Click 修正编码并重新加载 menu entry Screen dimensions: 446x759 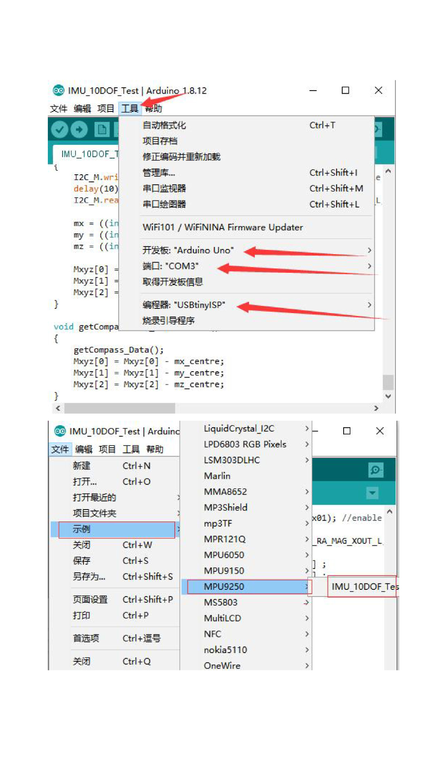click(247, 157)
